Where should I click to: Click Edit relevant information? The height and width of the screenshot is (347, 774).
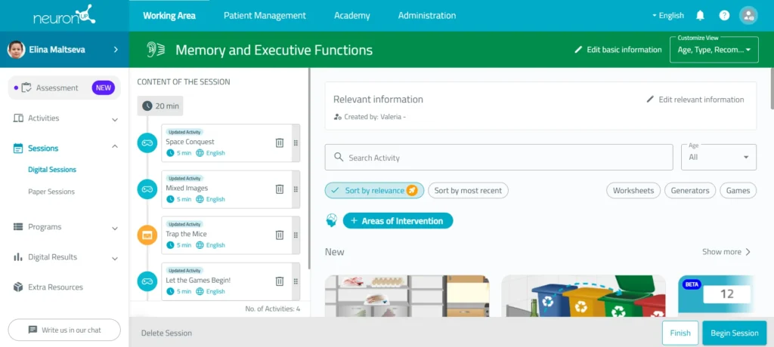pyautogui.click(x=695, y=100)
